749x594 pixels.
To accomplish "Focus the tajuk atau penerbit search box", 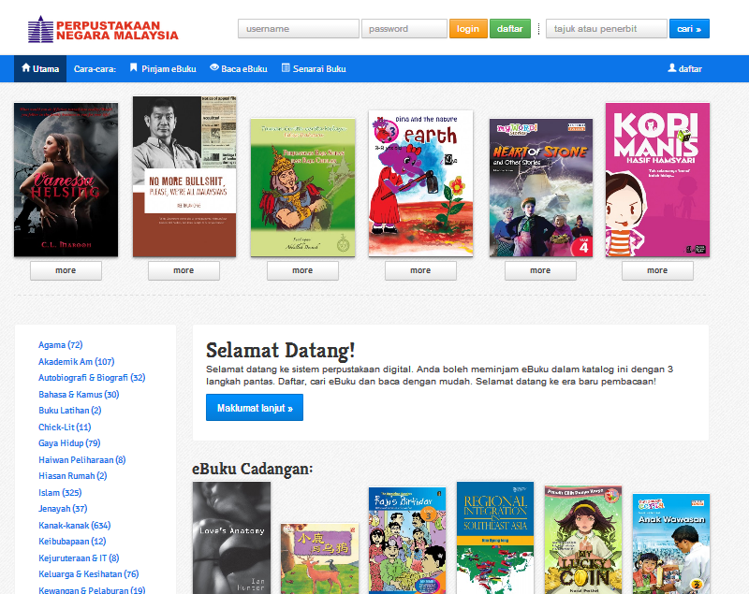I will [606, 29].
